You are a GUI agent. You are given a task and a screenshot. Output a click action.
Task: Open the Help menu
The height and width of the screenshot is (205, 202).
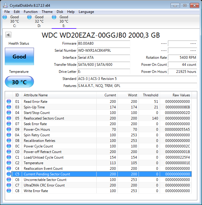tap(71, 12)
